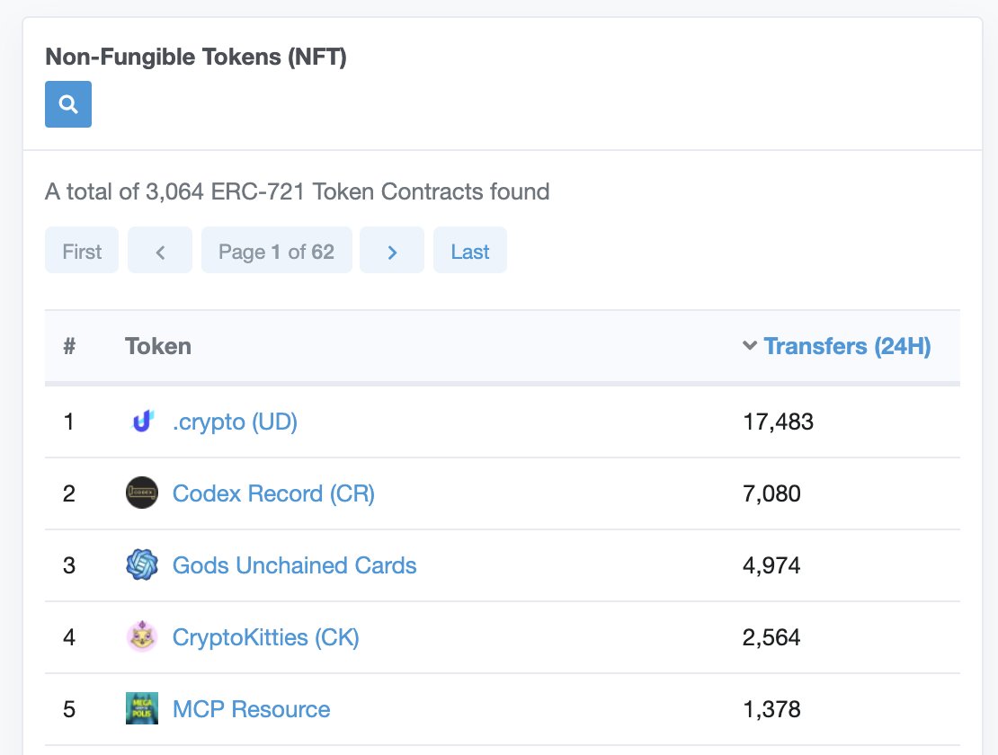Open the MCP Resource token link
Viewport: 998px width, 755px height.
point(252,709)
